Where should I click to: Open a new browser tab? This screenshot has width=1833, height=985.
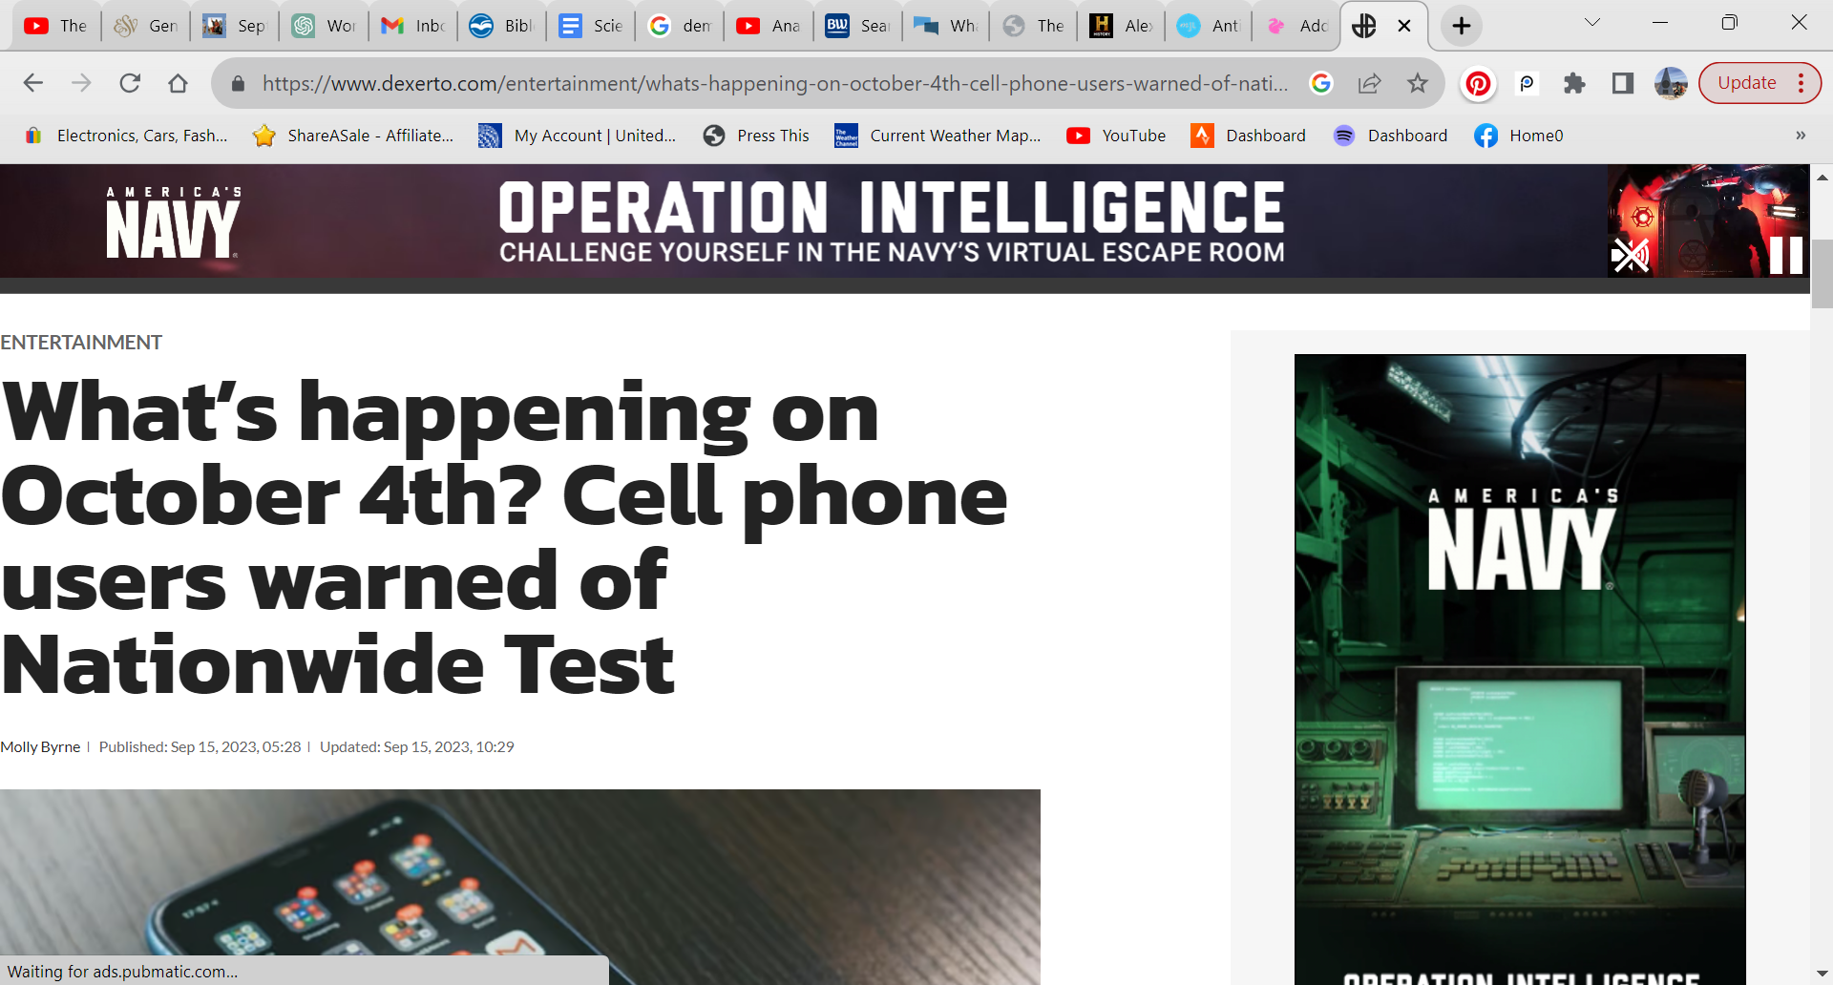[1461, 26]
